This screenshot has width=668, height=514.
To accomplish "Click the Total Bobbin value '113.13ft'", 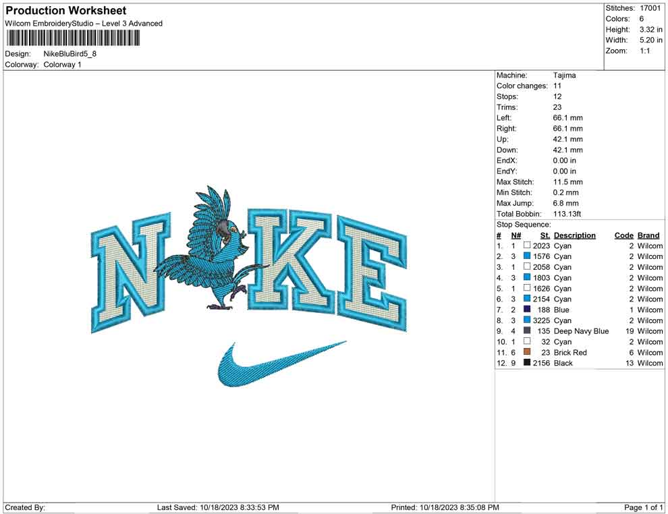I will [x=567, y=214].
